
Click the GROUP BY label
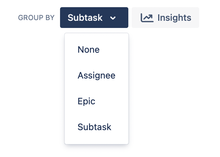click(36, 18)
